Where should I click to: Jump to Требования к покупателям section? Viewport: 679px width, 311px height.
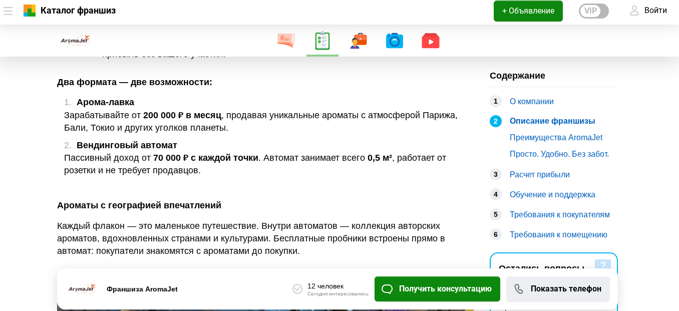coord(560,215)
